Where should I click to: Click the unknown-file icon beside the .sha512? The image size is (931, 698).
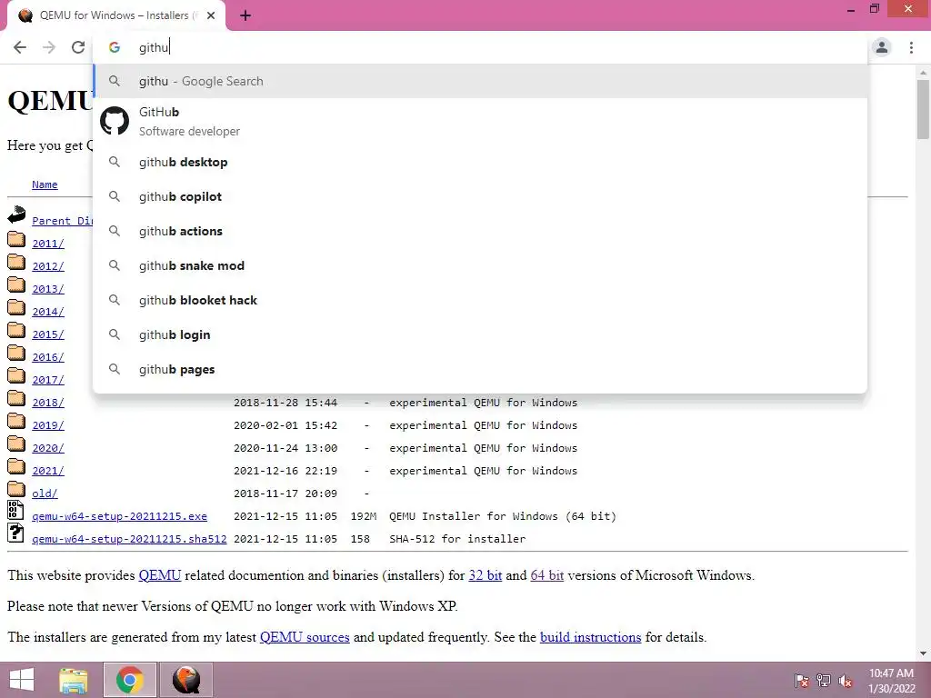tap(15, 533)
